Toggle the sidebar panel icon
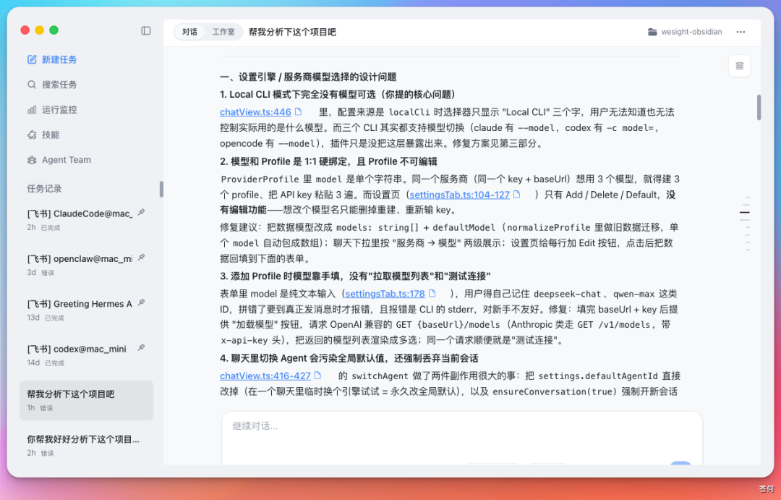781x500 pixels. click(x=146, y=31)
